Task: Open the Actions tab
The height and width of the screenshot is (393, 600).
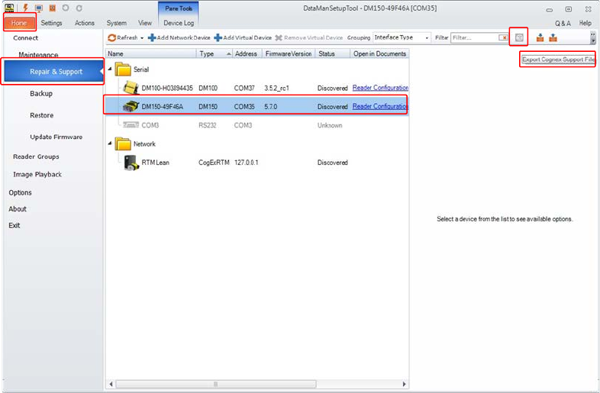Action: pyautogui.click(x=85, y=23)
